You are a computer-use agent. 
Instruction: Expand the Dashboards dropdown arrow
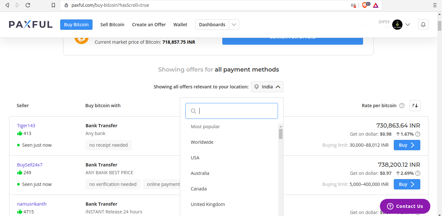tap(234, 25)
